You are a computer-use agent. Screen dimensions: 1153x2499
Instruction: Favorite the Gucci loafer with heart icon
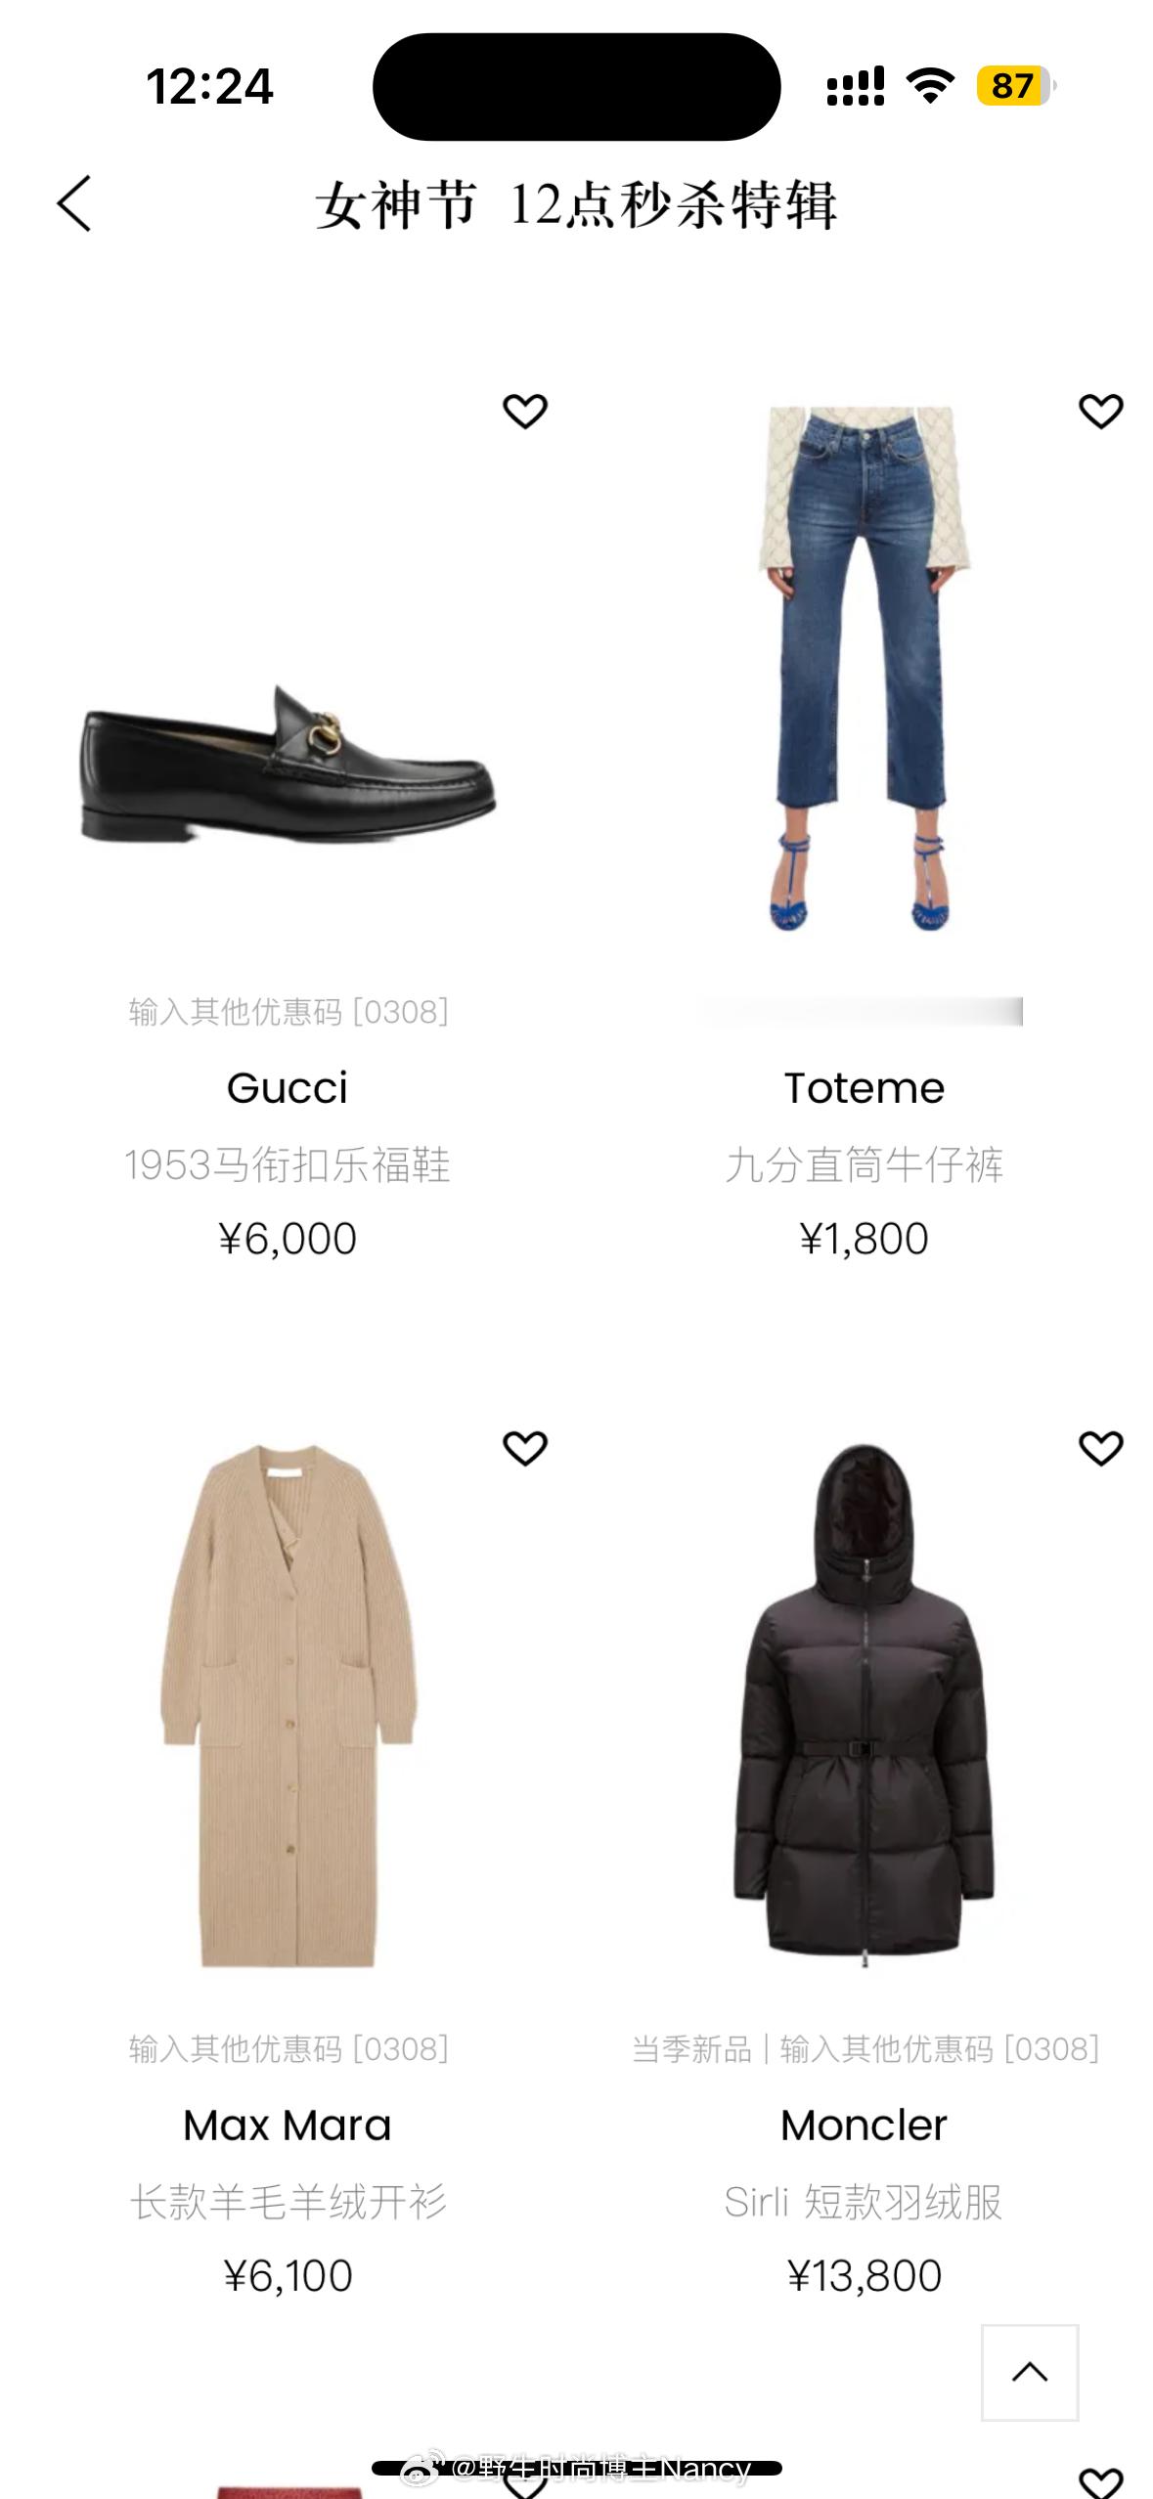click(x=525, y=411)
